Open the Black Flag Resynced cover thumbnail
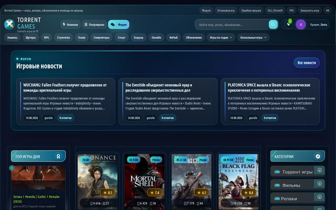Viewport: 336px width, 210px height. tap(238, 182)
